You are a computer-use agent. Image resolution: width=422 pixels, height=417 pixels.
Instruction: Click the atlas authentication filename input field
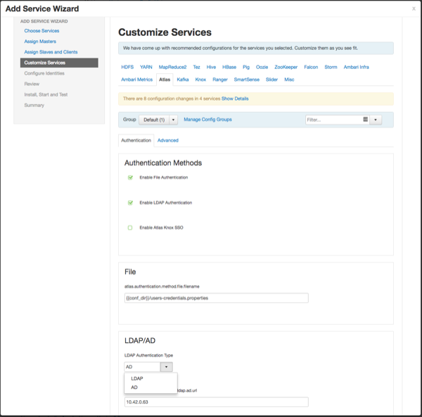coord(216,298)
